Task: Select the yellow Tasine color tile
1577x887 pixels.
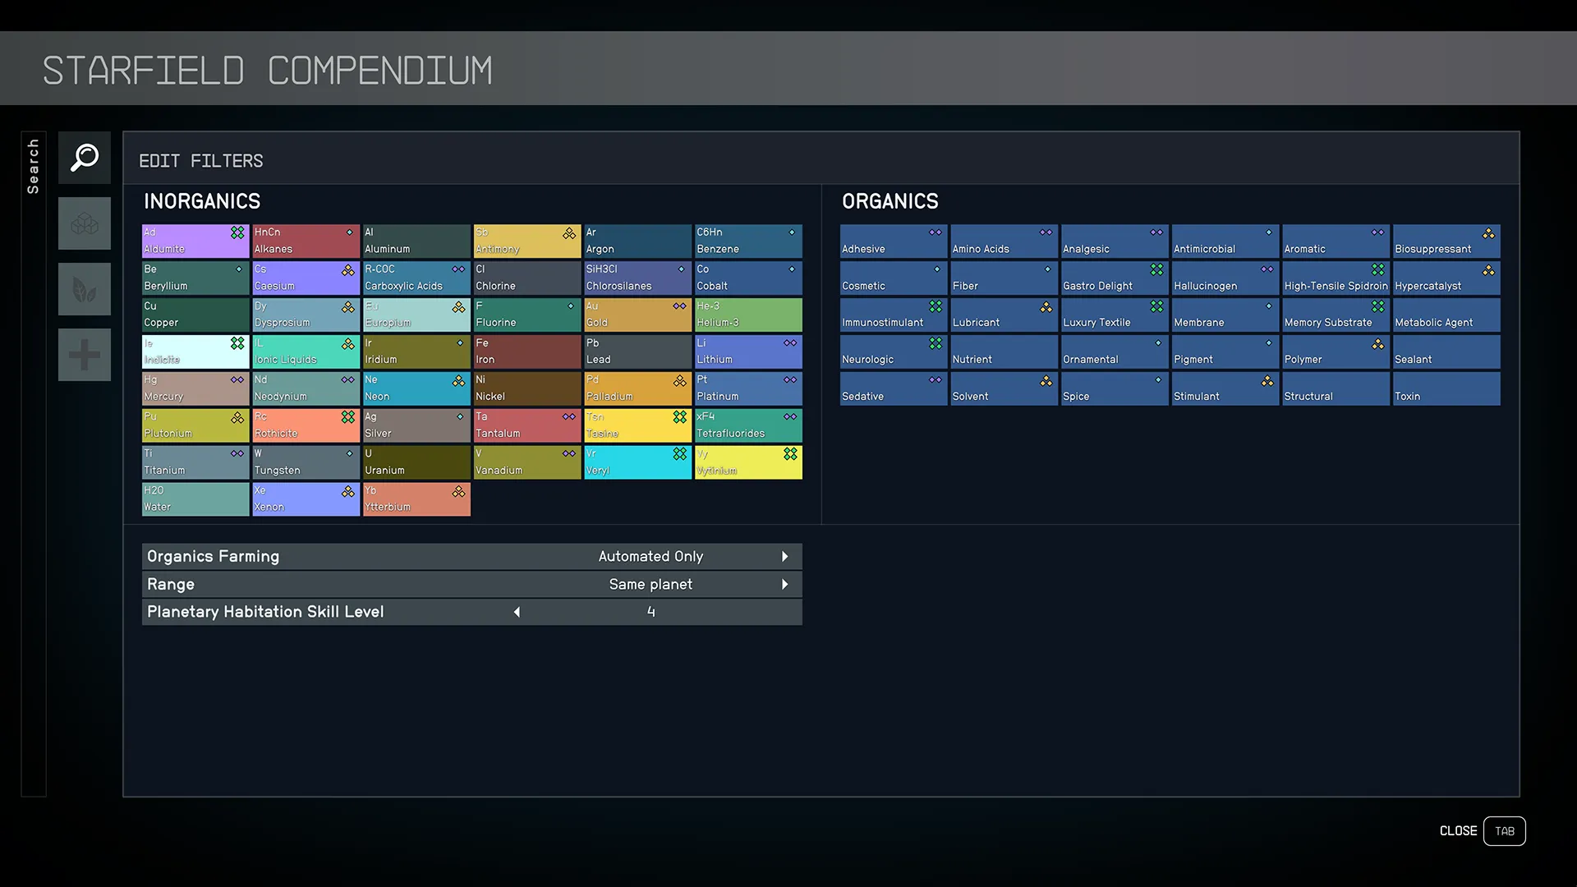Action: tap(637, 425)
